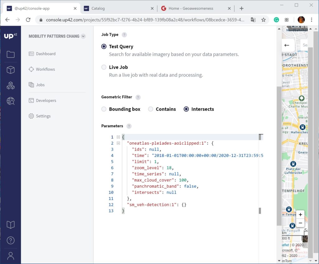
Task: Open the Chrome three-dot menu
Action: (x=312, y=20)
